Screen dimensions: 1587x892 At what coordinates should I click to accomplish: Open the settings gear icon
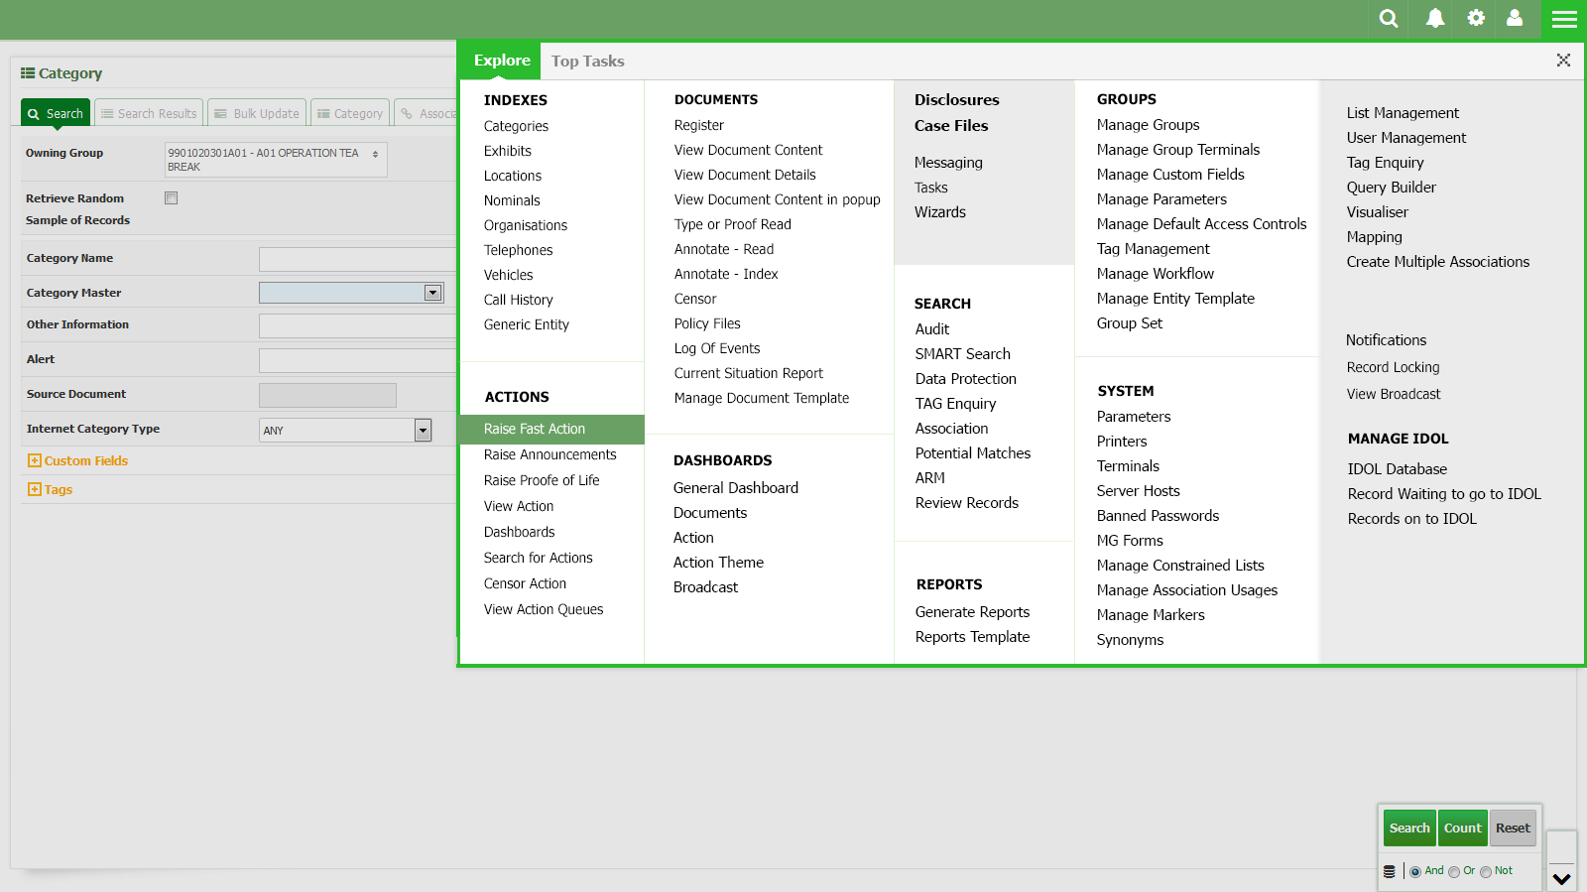(x=1476, y=18)
